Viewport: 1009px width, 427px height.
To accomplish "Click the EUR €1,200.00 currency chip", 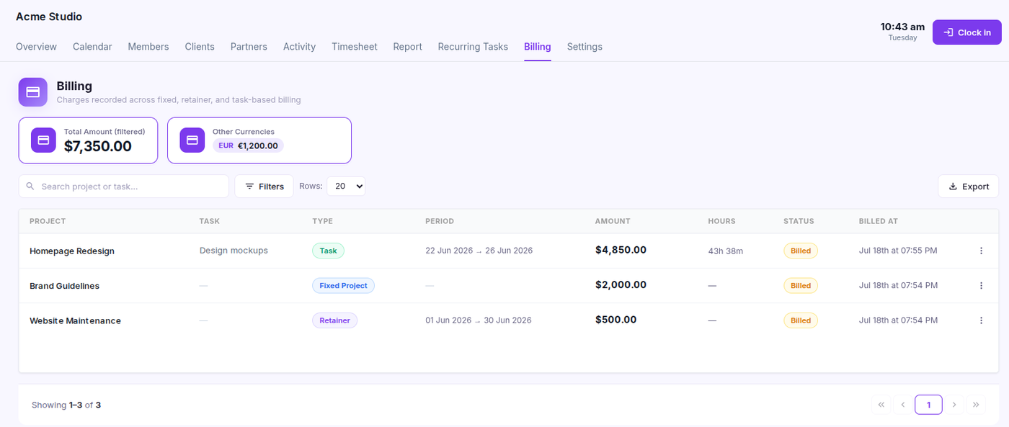I will (248, 145).
